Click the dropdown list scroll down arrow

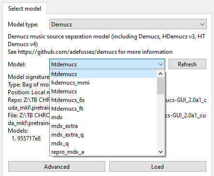pos(160,151)
